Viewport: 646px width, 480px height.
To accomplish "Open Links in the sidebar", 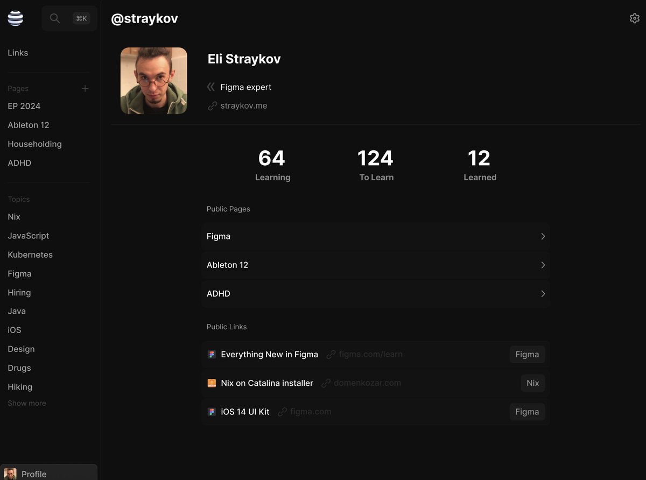I will pyautogui.click(x=18, y=53).
